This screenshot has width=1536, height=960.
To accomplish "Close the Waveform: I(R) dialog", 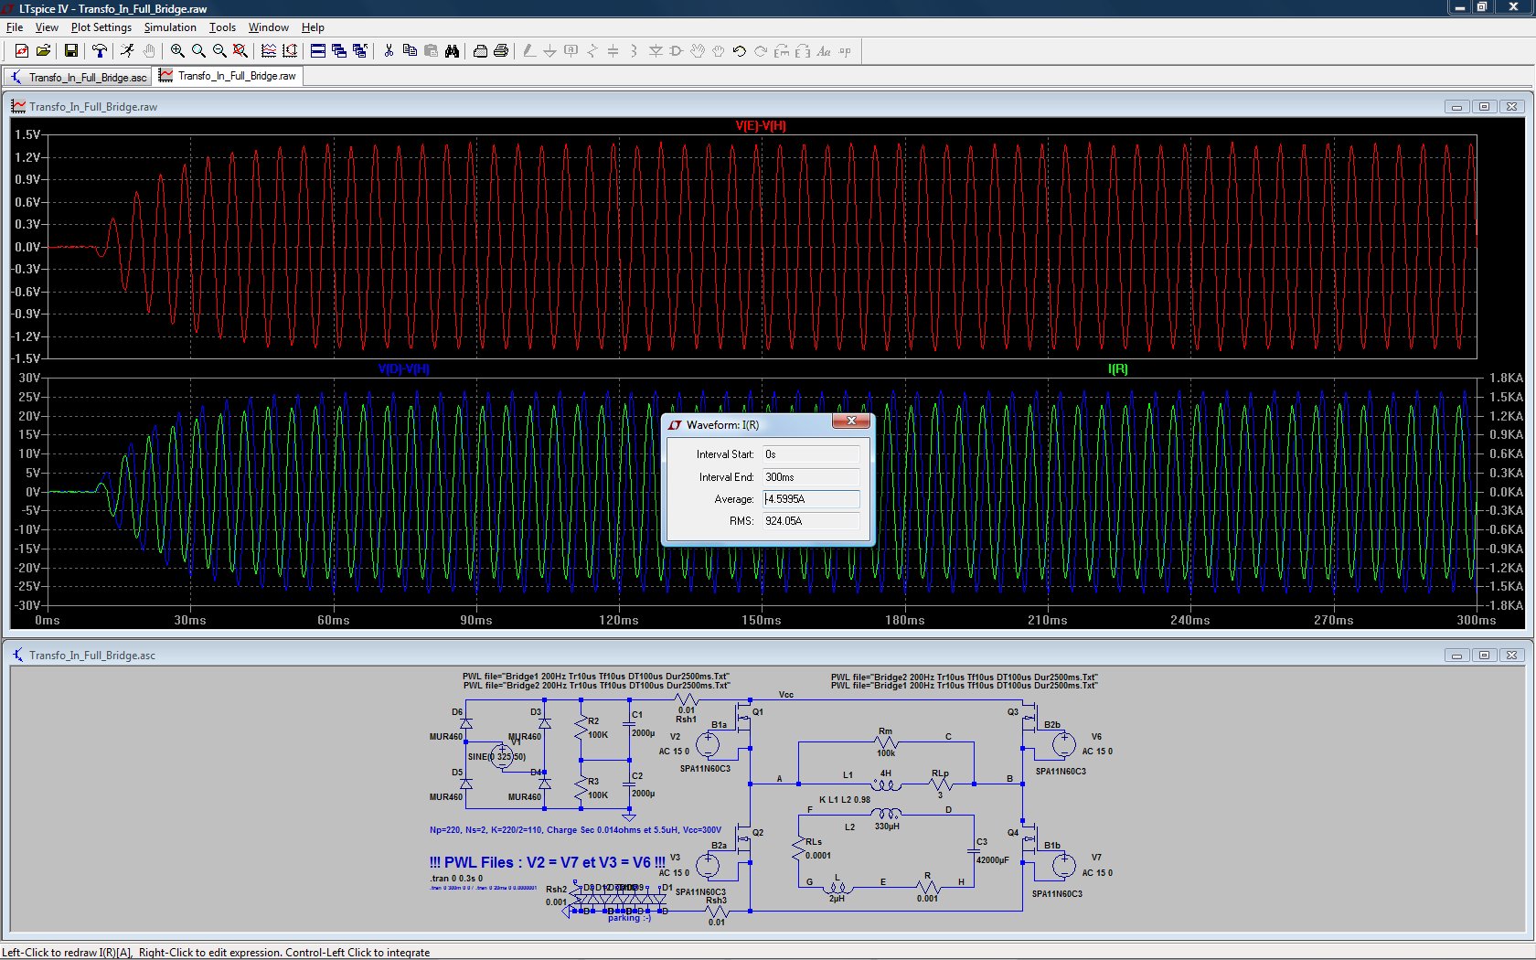I will pos(851,421).
